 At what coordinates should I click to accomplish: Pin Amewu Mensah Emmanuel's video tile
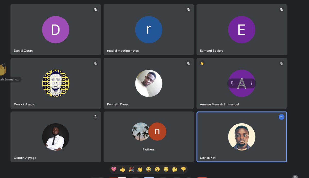(x=232, y=83)
